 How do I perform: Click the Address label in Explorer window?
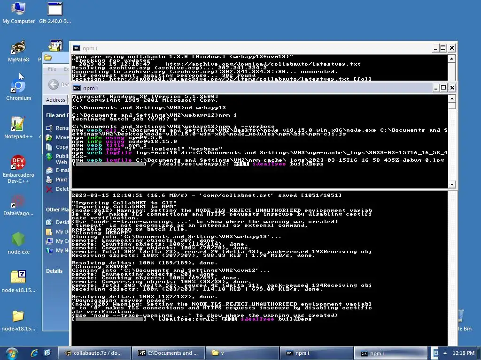[x=55, y=100]
